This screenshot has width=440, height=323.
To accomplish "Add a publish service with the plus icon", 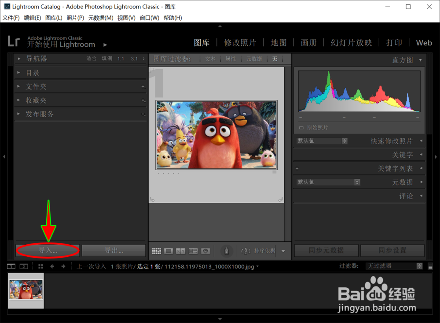I will coord(143,114).
